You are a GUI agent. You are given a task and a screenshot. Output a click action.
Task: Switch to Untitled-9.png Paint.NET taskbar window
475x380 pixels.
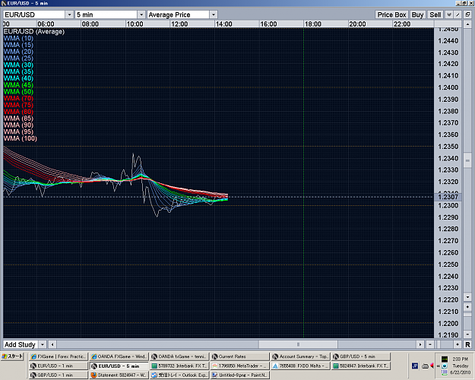coord(239,375)
